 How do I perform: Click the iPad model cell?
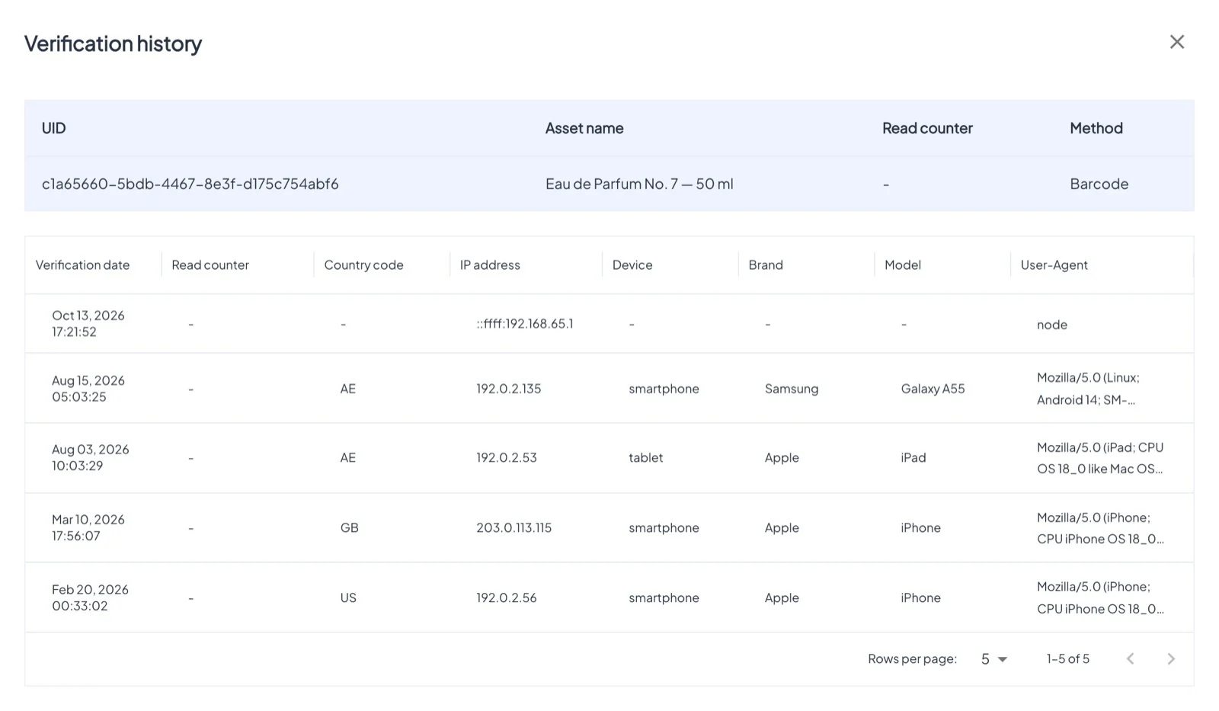click(913, 457)
